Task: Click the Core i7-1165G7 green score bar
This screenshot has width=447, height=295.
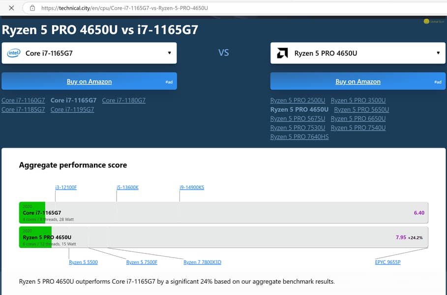Action: point(32,213)
